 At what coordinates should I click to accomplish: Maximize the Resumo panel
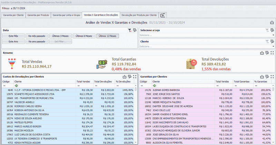(272, 53)
